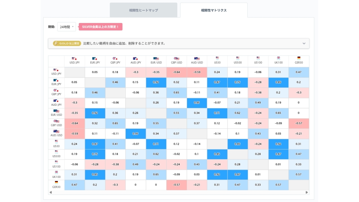Click the horizontal scrollbar track under the matrix
359x202 pixels.
click(x=179, y=192)
